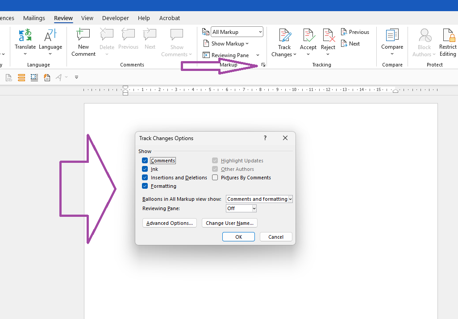Viewport: 458px width, 319px height.
Task: Click the Cancel button
Action: coord(276,237)
